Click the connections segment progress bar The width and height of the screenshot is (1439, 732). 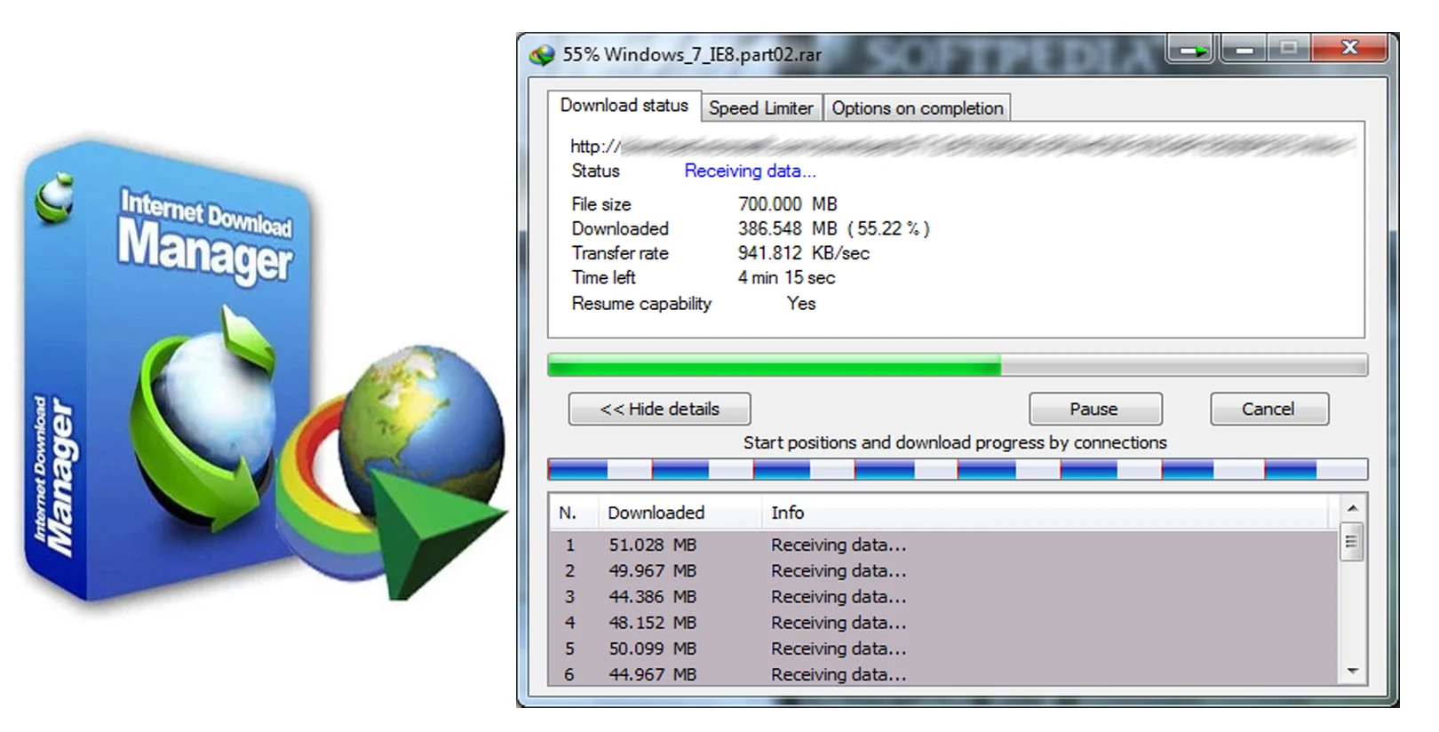[958, 469]
